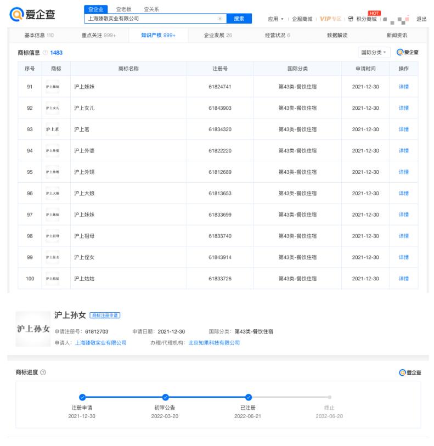This screenshot has height=446, width=434.
Task: Click the 注册申请 progress checkmark
Action: point(82,397)
